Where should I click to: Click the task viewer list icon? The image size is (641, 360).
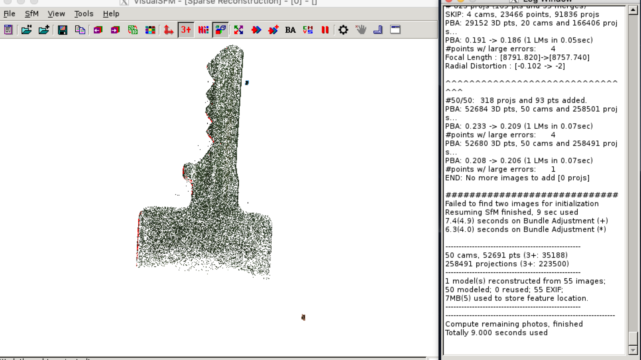(8, 30)
